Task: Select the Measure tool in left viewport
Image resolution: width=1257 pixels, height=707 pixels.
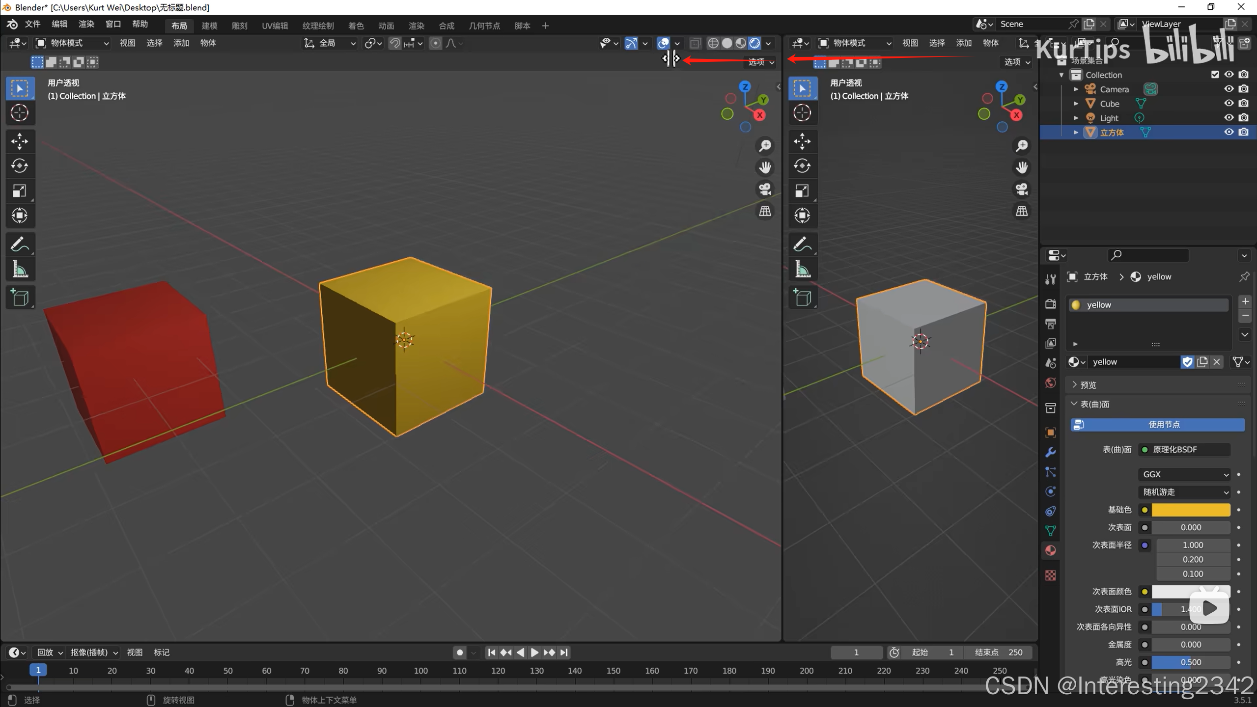Action: pos(20,269)
